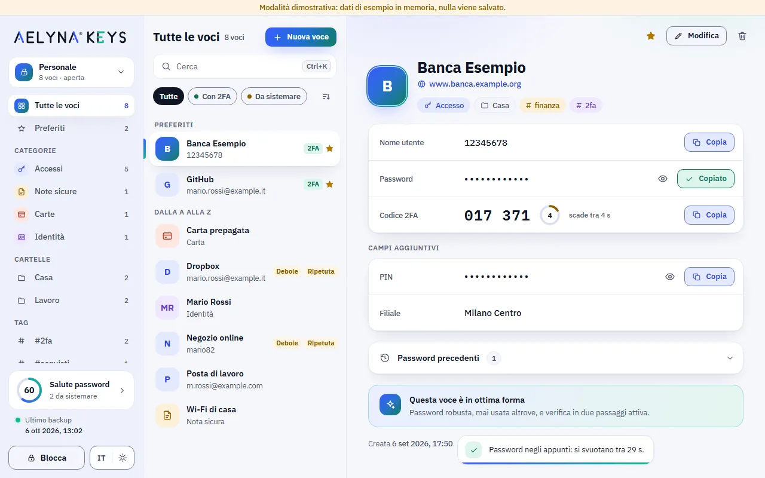Toggle theme with the sun icon
Screen dimensions: 765x478
point(123,458)
